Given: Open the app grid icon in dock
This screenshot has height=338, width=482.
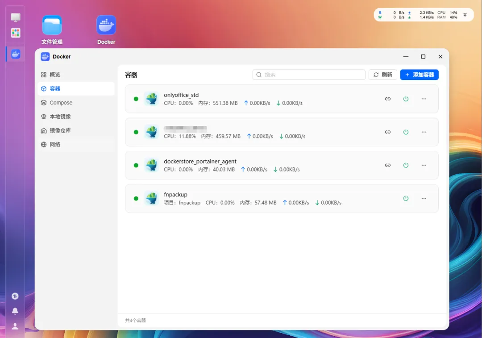Looking at the screenshot, I should pos(15,33).
